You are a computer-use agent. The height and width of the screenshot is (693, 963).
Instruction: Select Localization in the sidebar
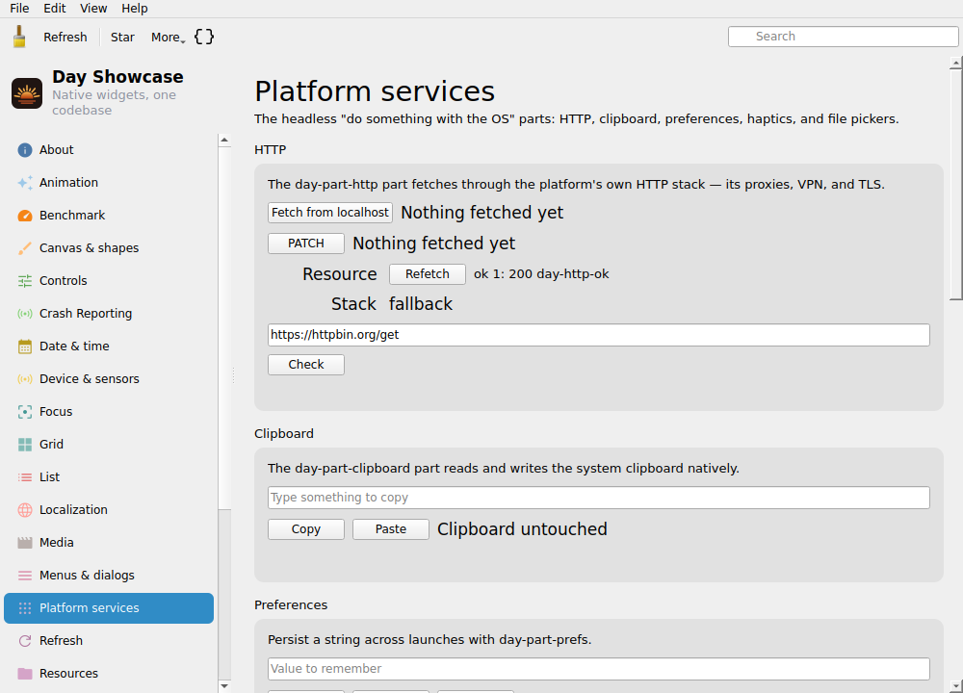[x=109, y=510]
